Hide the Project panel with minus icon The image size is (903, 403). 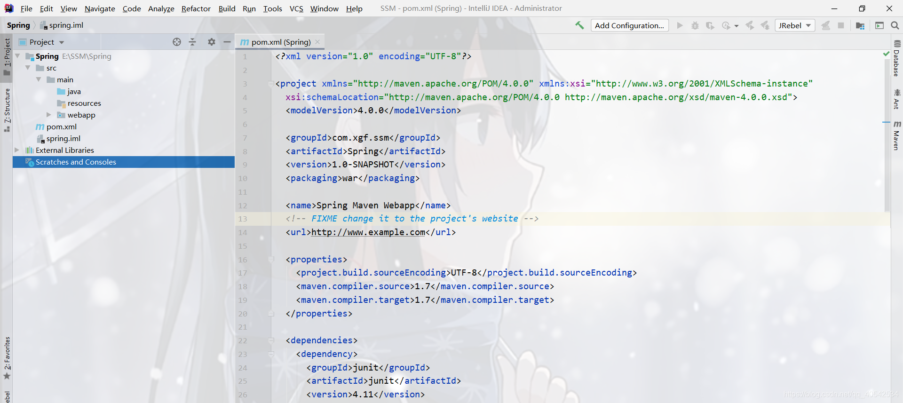(227, 42)
